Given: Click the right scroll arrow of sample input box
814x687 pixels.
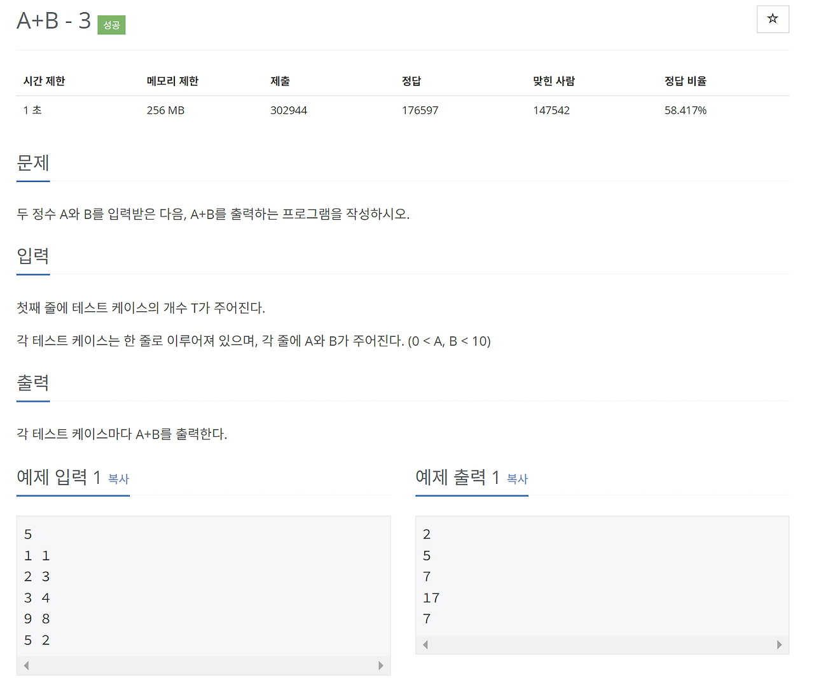Looking at the screenshot, I should (382, 665).
